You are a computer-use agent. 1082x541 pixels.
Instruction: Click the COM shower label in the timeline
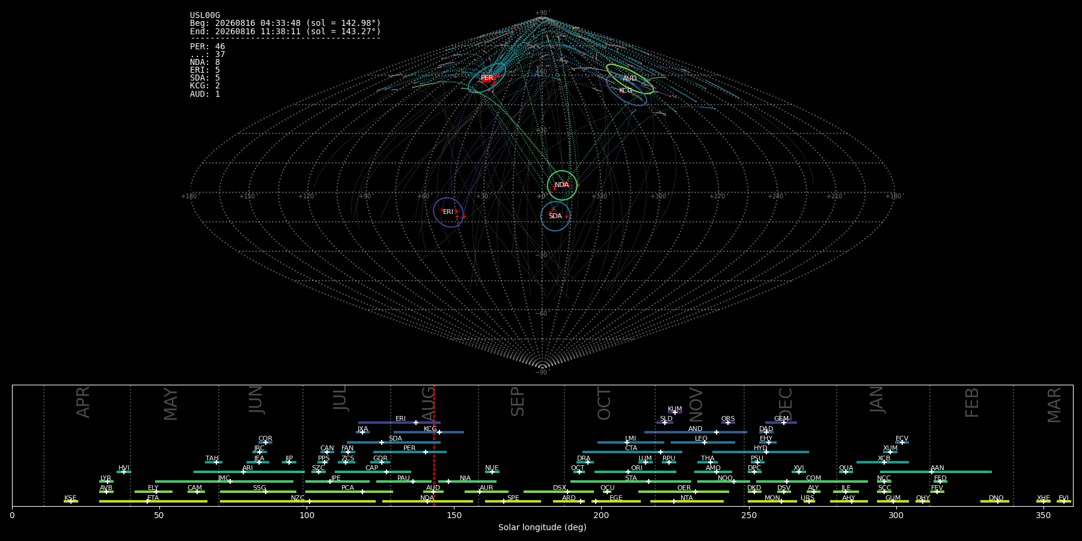pyautogui.click(x=814, y=478)
